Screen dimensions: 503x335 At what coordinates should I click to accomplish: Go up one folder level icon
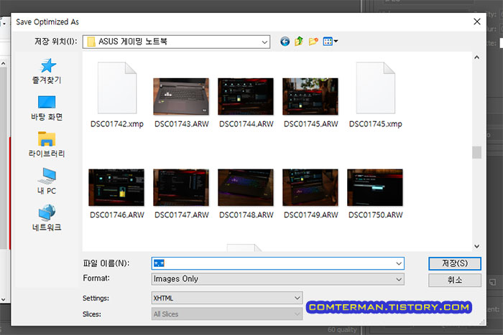tap(299, 42)
